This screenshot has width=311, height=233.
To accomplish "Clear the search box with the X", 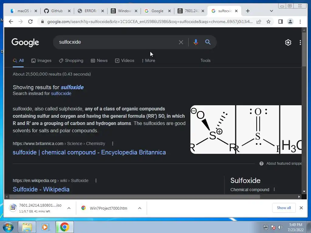I will pyautogui.click(x=181, y=42).
